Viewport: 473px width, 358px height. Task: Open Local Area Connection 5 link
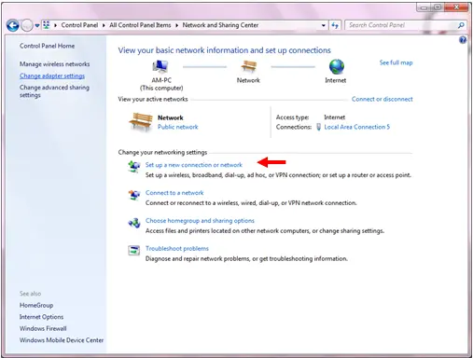tap(356, 127)
